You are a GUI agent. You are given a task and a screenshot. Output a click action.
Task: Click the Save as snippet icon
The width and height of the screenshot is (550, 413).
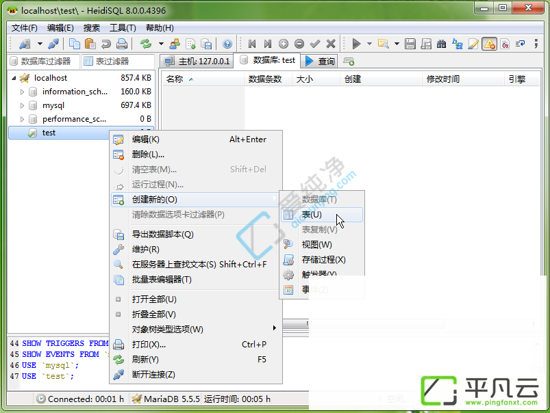click(x=426, y=44)
